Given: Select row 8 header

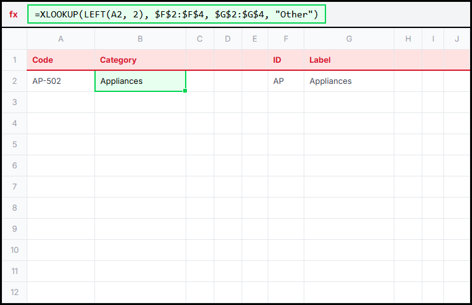Looking at the screenshot, I should tap(14, 207).
